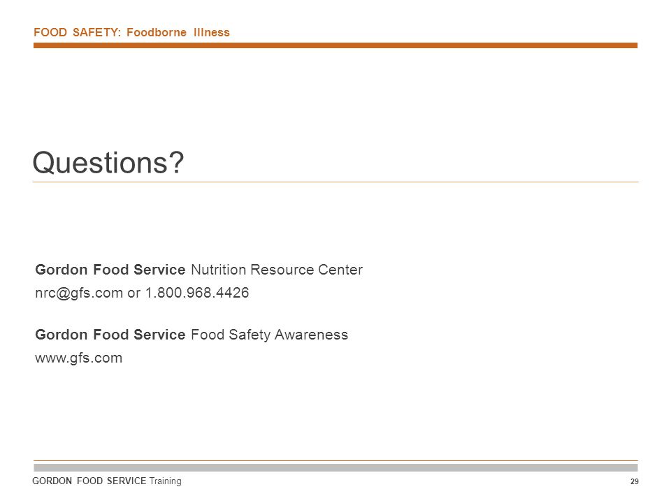The width and height of the screenshot is (671, 503).
Task: Click bold "Gordon Food Service" before Nutrition
Action: pos(110,270)
